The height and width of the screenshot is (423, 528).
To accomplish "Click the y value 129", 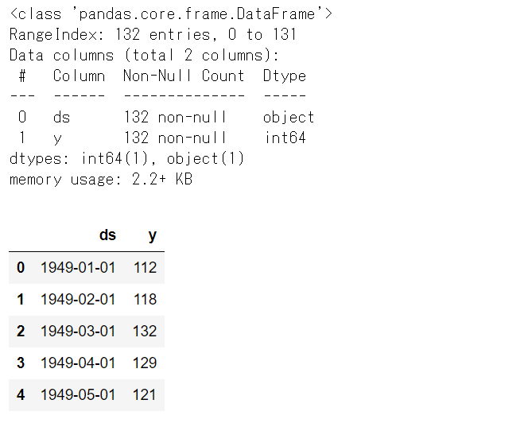I will tap(146, 363).
